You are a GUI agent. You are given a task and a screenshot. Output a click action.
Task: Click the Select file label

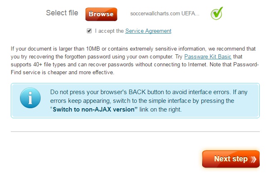[62, 13]
